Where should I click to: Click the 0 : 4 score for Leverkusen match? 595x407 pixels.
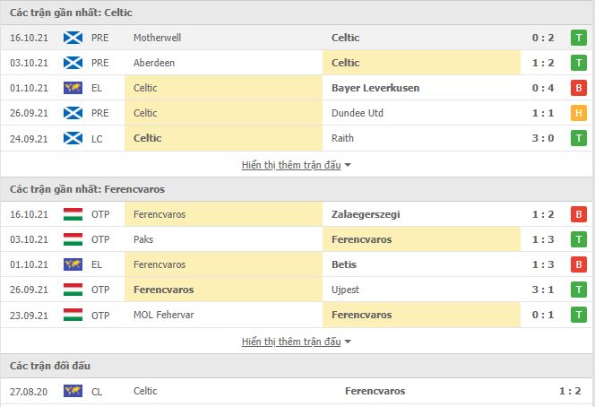pos(543,88)
